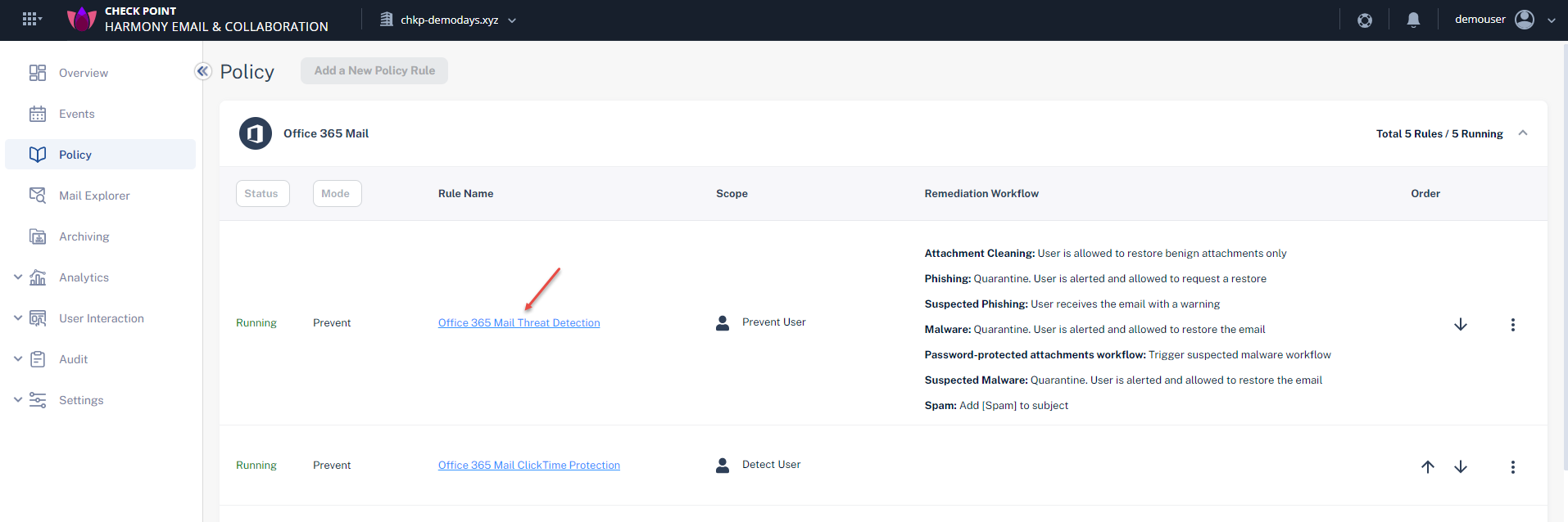This screenshot has width=1568, height=522.
Task: Click the Mail Explorer envelope icon
Action: click(x=38, y=196)
